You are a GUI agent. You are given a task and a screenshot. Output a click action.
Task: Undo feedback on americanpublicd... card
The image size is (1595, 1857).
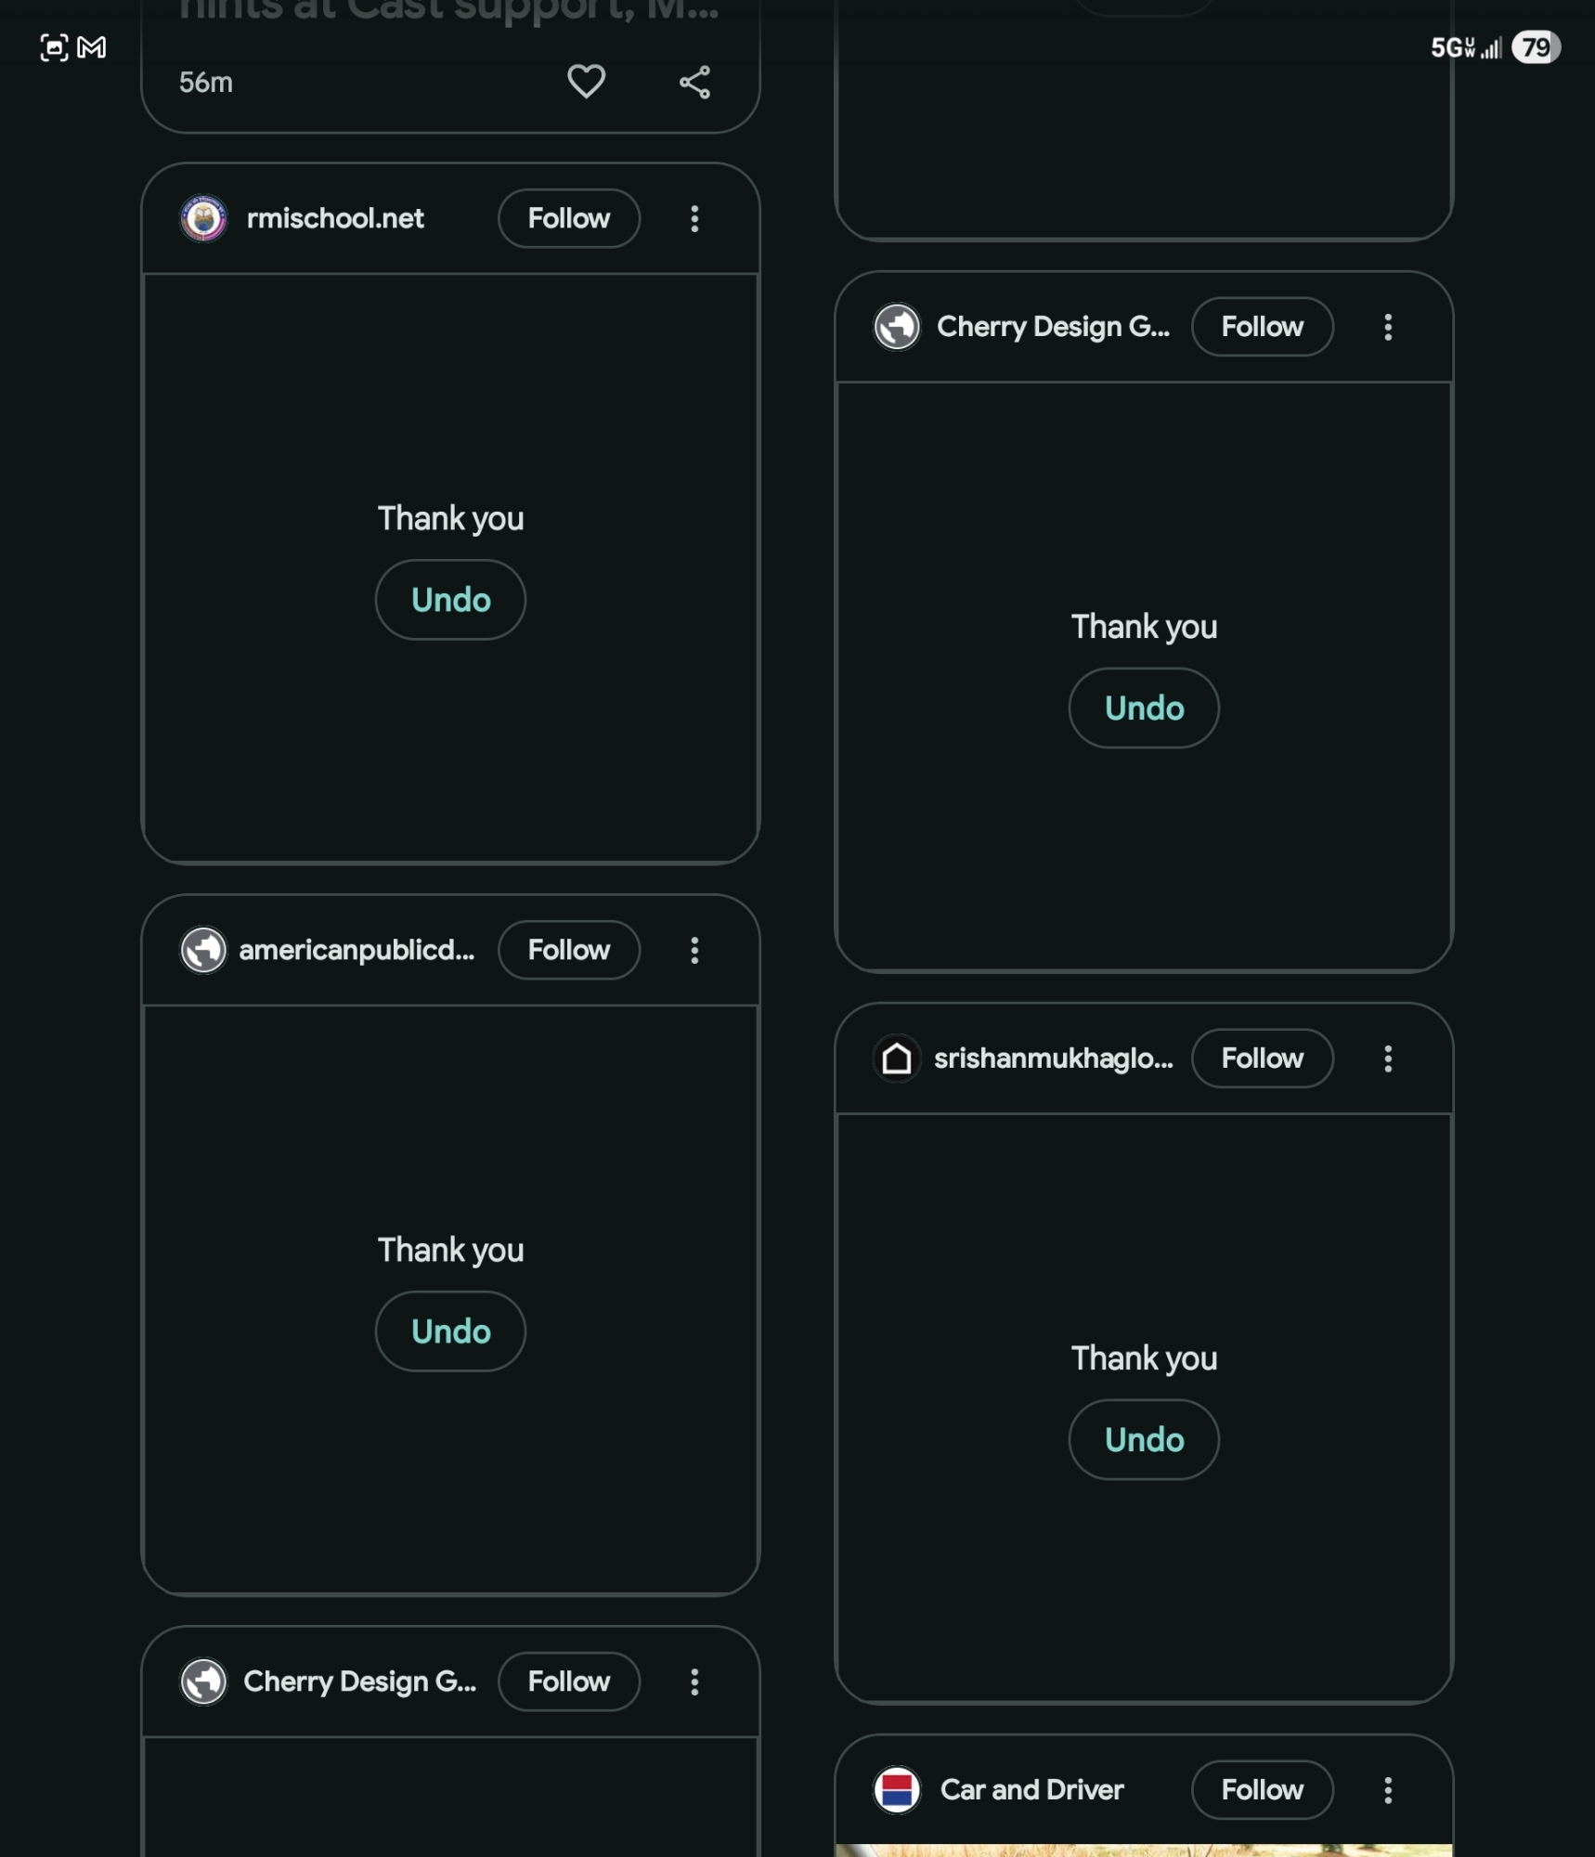point(450,1331)
